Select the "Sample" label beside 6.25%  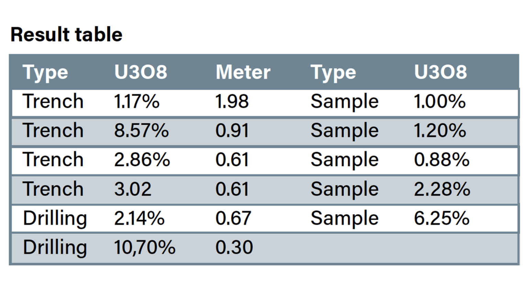tap(344, 219)
